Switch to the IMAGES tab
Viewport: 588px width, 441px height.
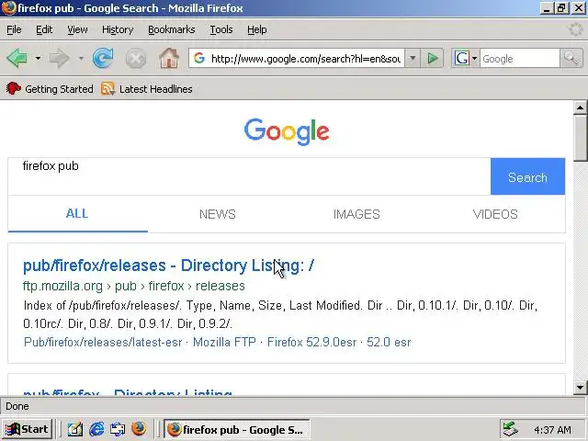pos(356,214)
